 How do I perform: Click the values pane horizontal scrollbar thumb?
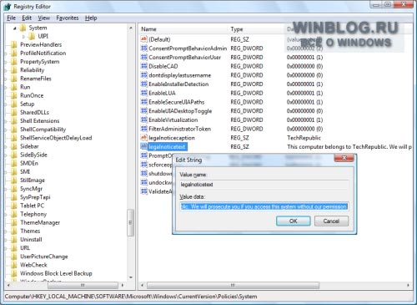coord(233,285)
